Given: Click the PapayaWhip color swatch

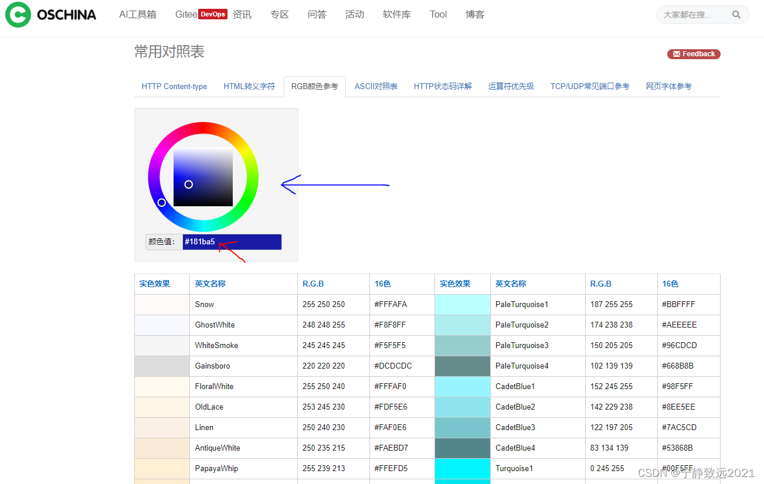Looking at the screenshot, I should [162, 469].
